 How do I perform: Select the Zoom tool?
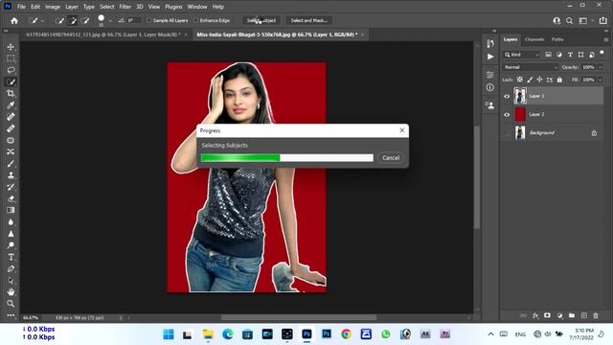tap(11, 304)
